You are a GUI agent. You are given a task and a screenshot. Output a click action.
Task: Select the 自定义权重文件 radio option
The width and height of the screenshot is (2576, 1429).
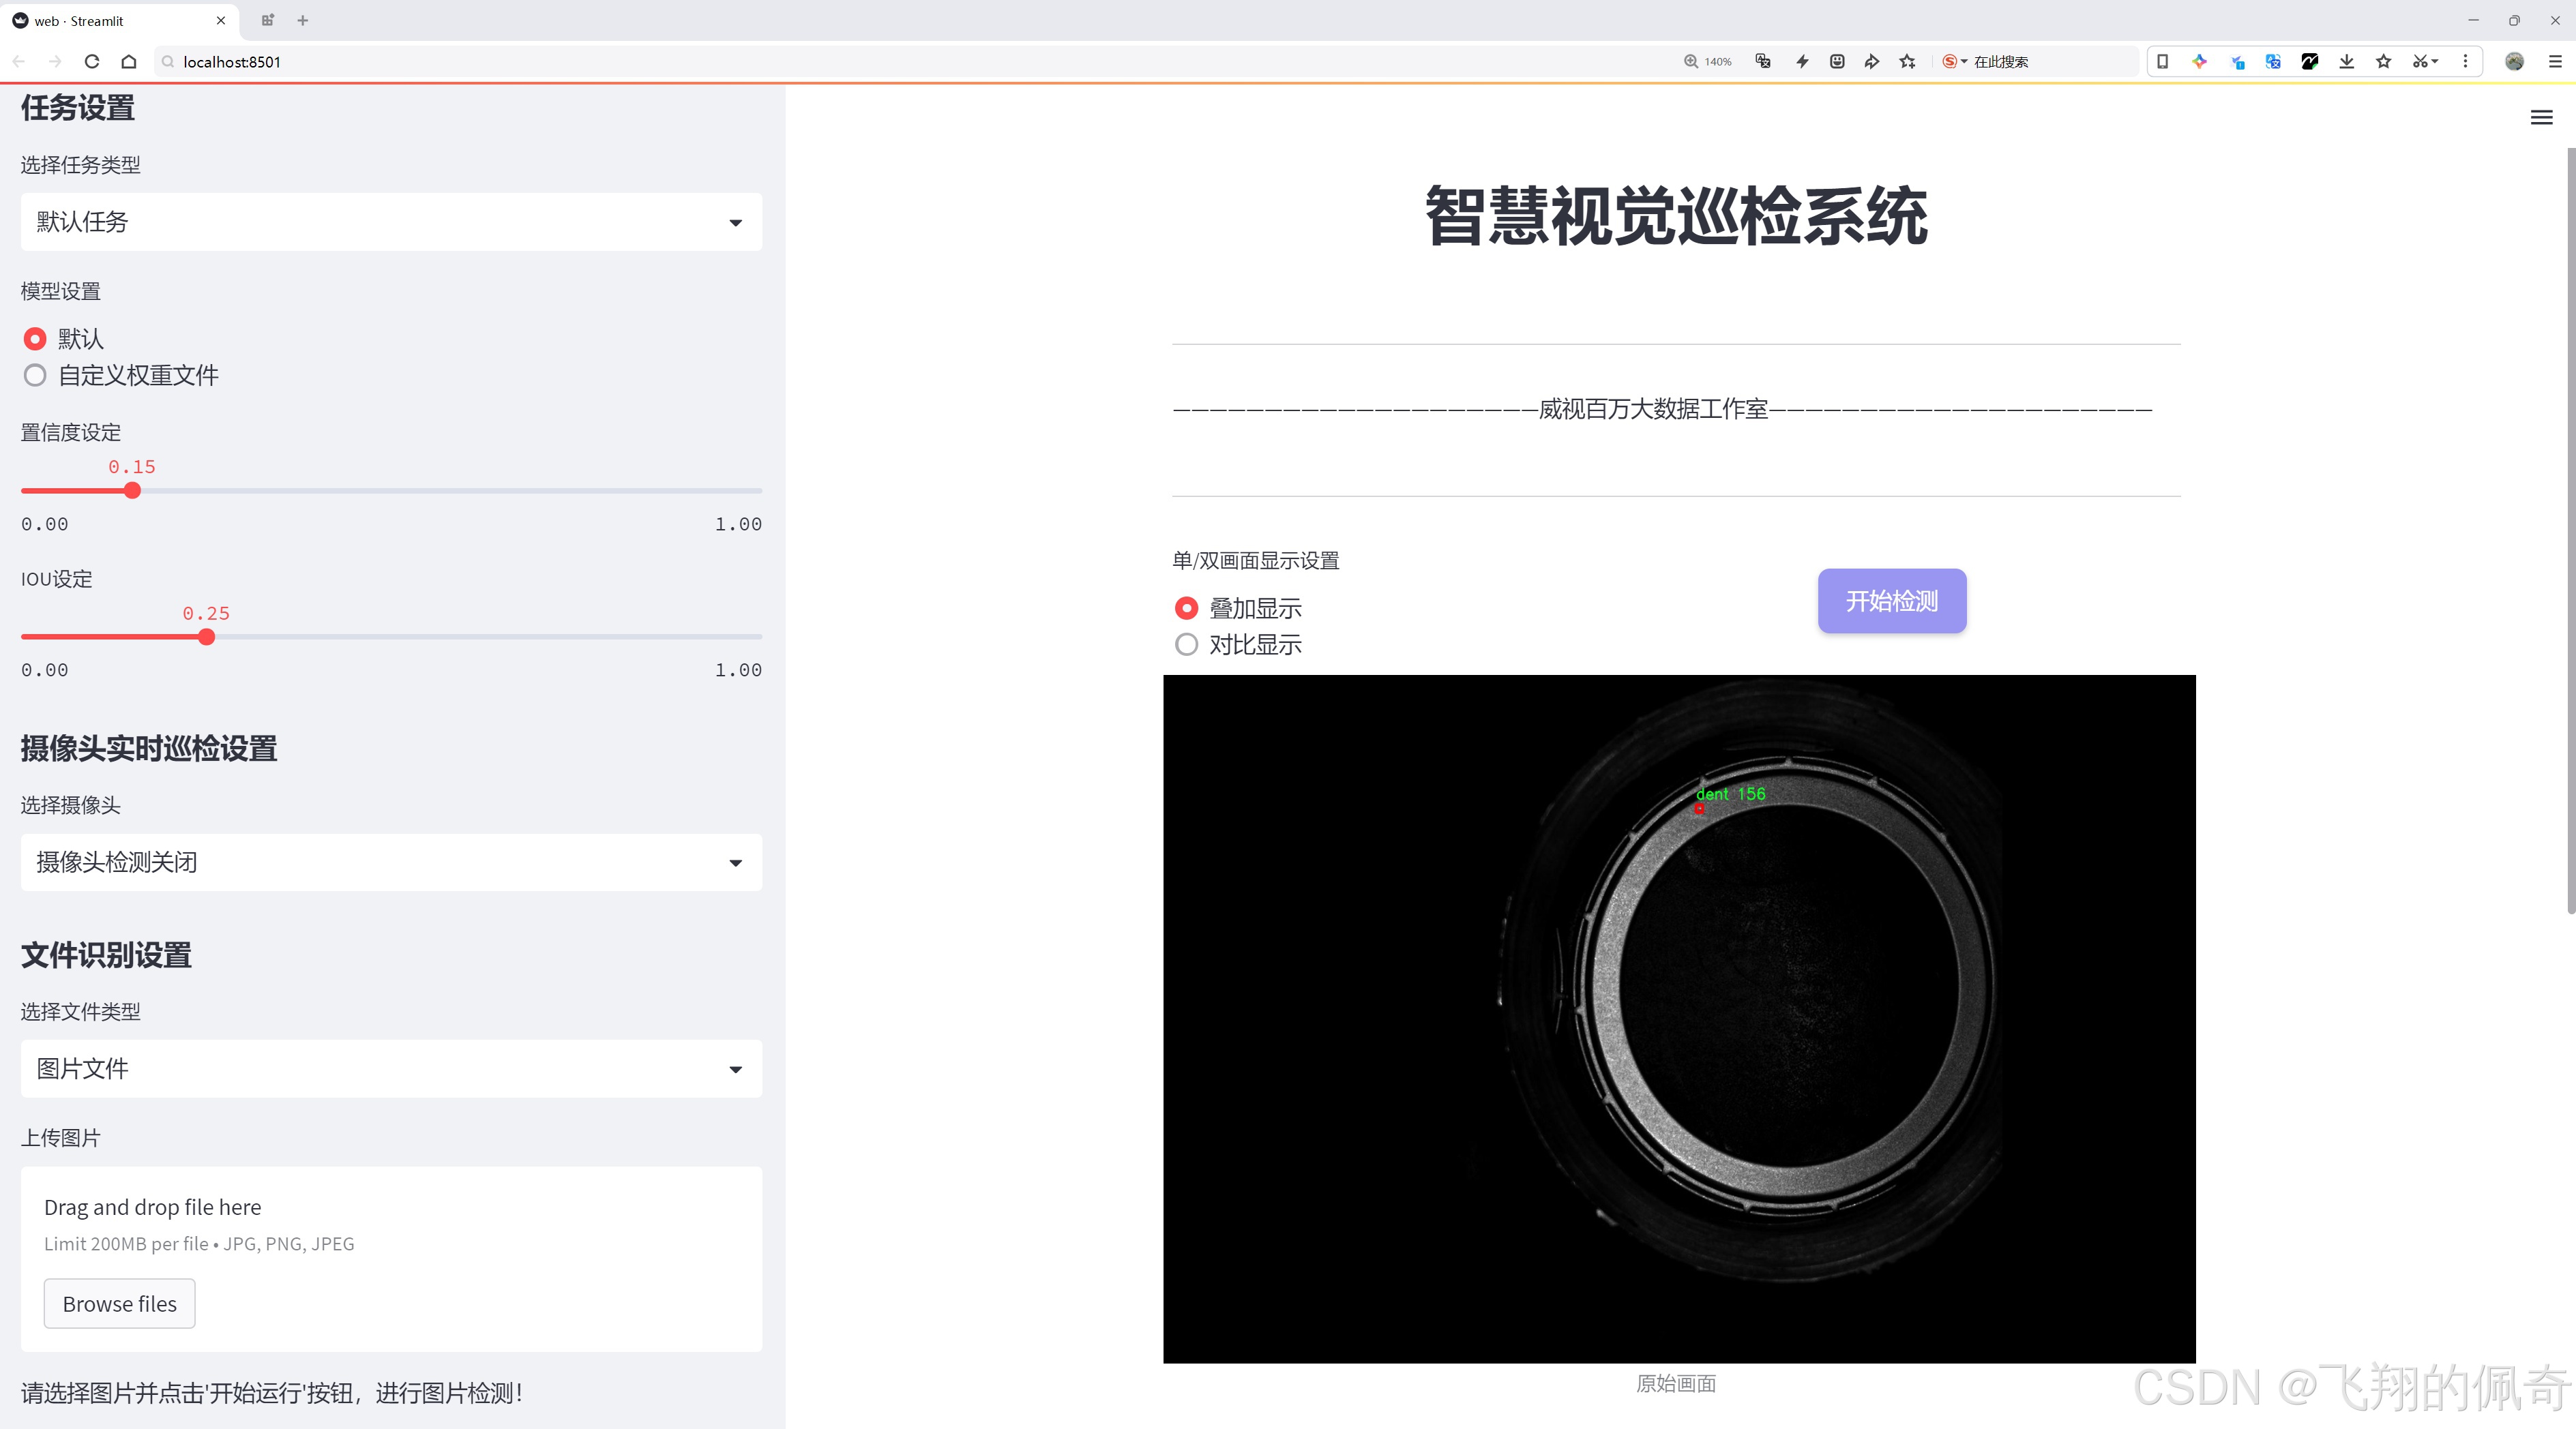point(35,375)
